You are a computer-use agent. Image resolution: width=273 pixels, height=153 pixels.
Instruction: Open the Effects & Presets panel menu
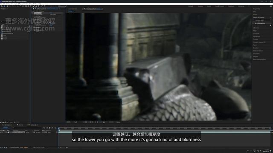pyautogui.click(x=270, y=17)
